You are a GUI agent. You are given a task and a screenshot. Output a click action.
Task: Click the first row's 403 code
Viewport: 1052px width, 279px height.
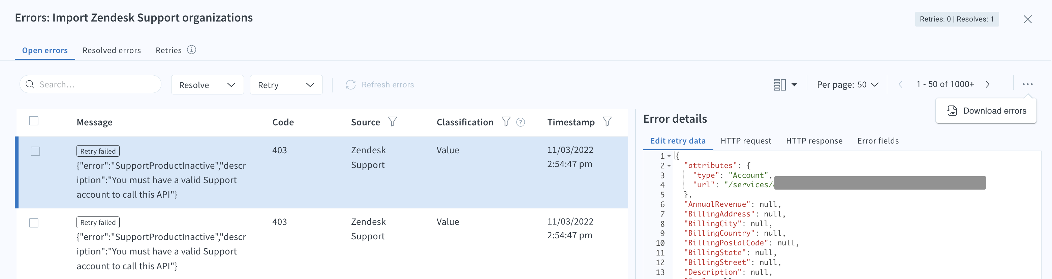point(279,150)
